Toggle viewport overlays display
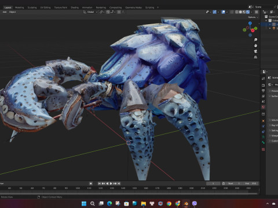The height and width of the screenshot is (208, 278). [224, 12]
